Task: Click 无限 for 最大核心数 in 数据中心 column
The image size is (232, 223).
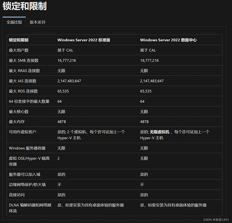Action: [144, 111]
